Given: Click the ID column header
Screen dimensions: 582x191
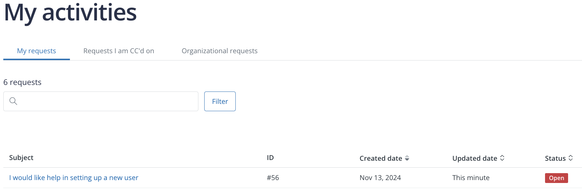Looking at the screenshot, I should [270, 157].
